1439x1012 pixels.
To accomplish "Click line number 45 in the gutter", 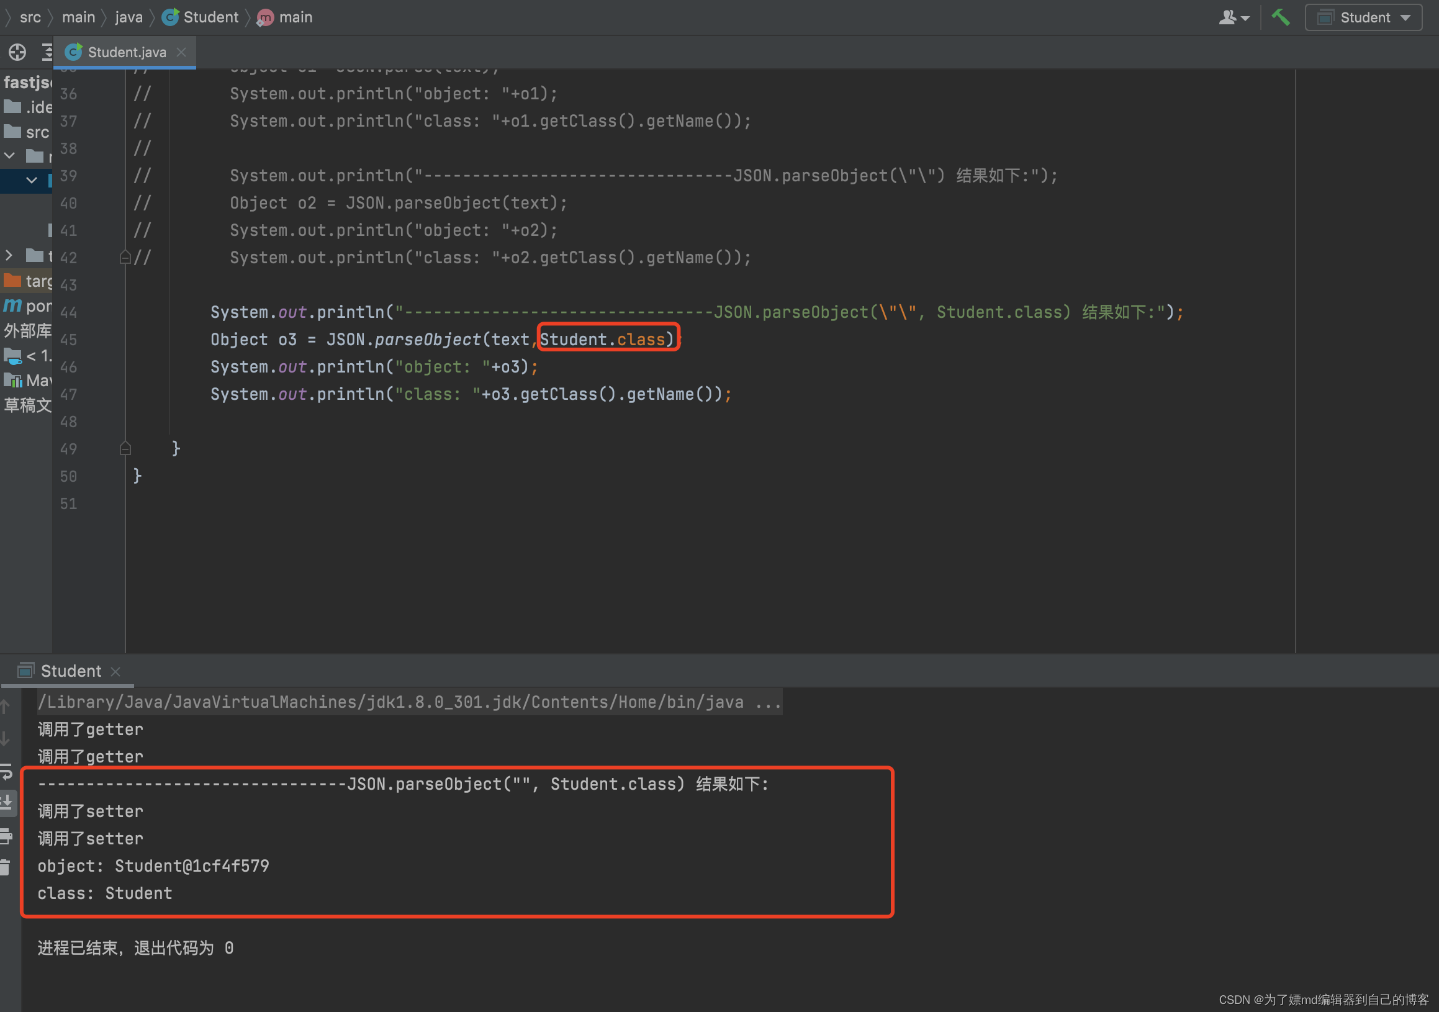I will click(68, 340).
